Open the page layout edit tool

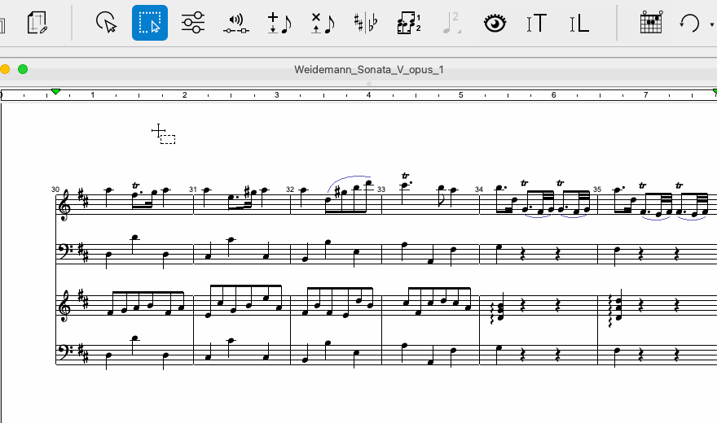point(37,23)
